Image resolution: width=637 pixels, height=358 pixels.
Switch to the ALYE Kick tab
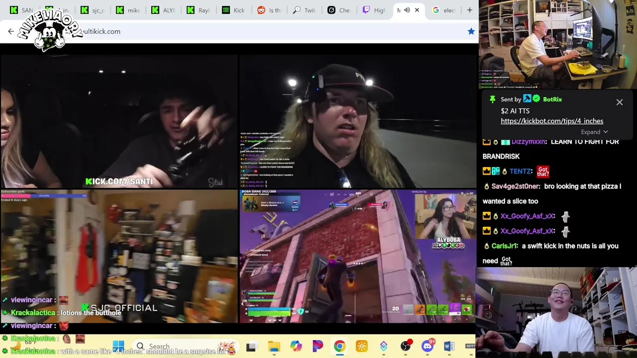pyautogui.click(x=163, y=10)
